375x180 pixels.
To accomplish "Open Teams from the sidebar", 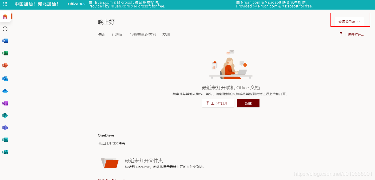I will click(5, 128).
